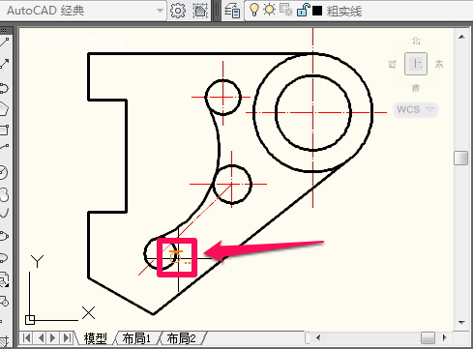Select the Revision Cloud tool
The width and height of the screenshot is (473, 349).
click(4, 195)
